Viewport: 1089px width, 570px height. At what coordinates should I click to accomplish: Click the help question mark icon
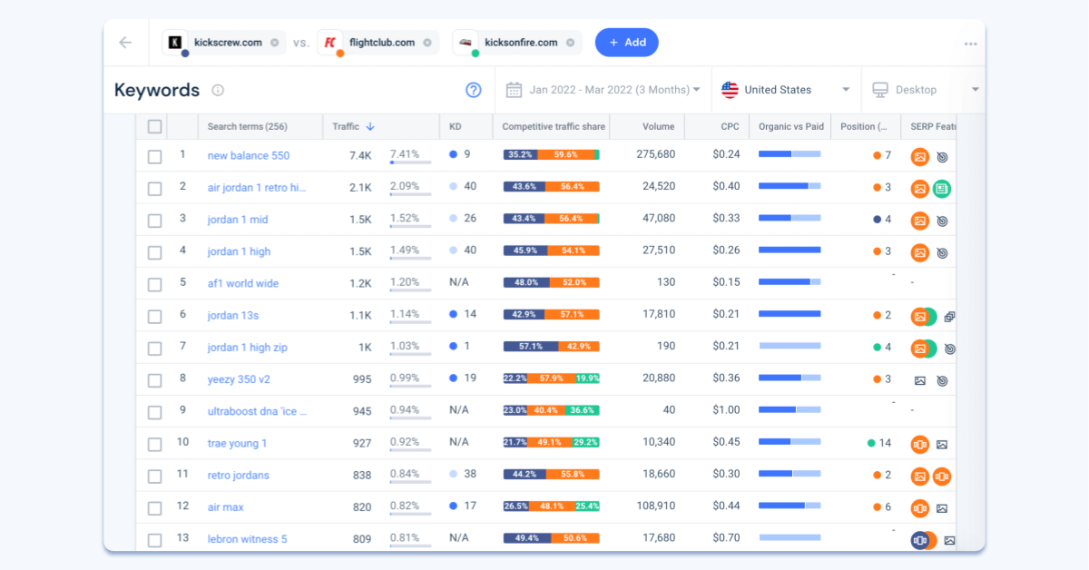pos(473,90)
